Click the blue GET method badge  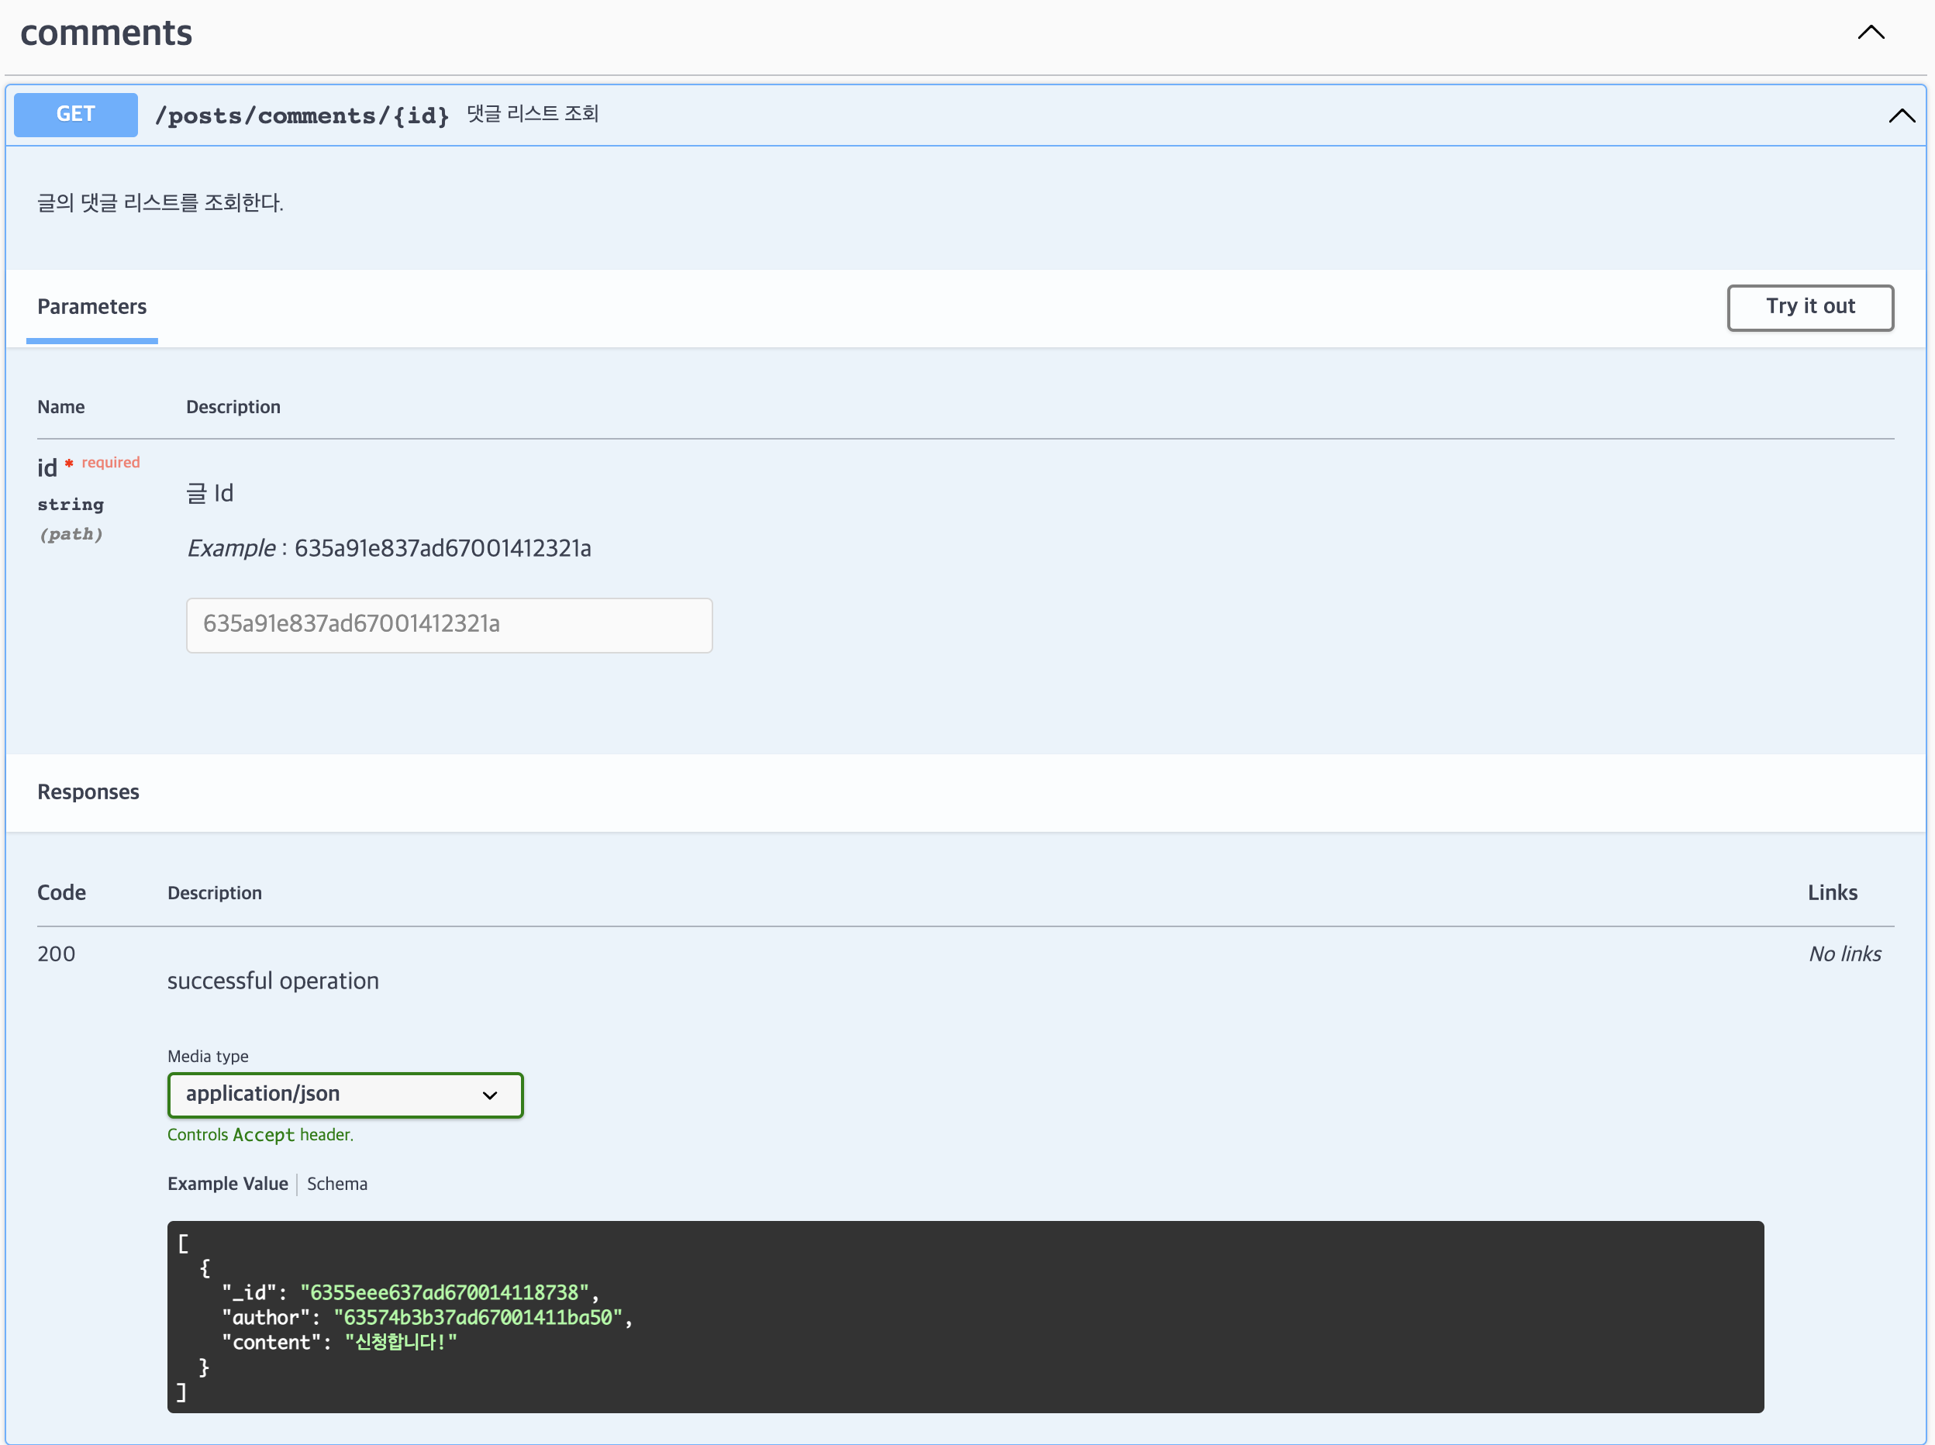pos(76,115)
